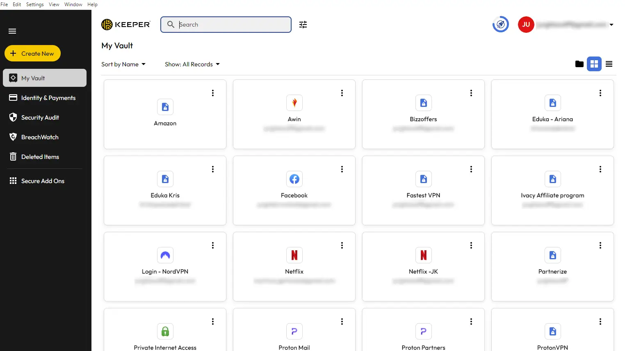
Task: Open the Login - NordVPN record icon
Action: pos(165,255)
